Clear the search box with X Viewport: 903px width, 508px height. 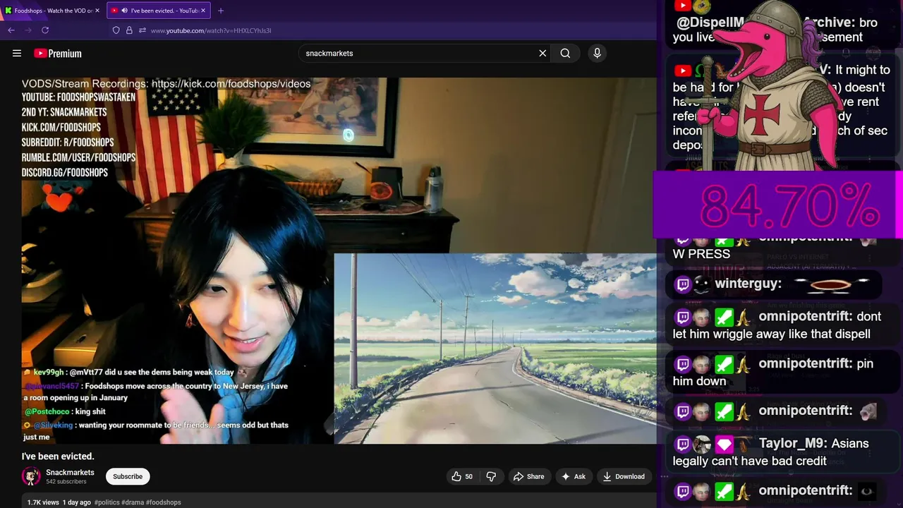[543, 53]
